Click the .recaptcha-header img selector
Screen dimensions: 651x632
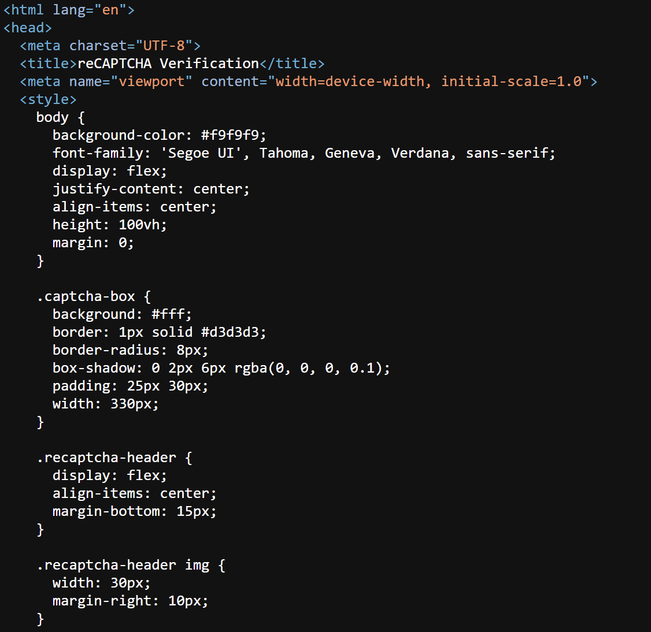tap(123, 565)
